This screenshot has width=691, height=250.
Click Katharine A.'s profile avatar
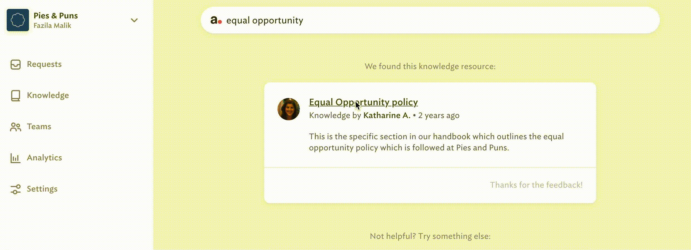tap(289, 109)
